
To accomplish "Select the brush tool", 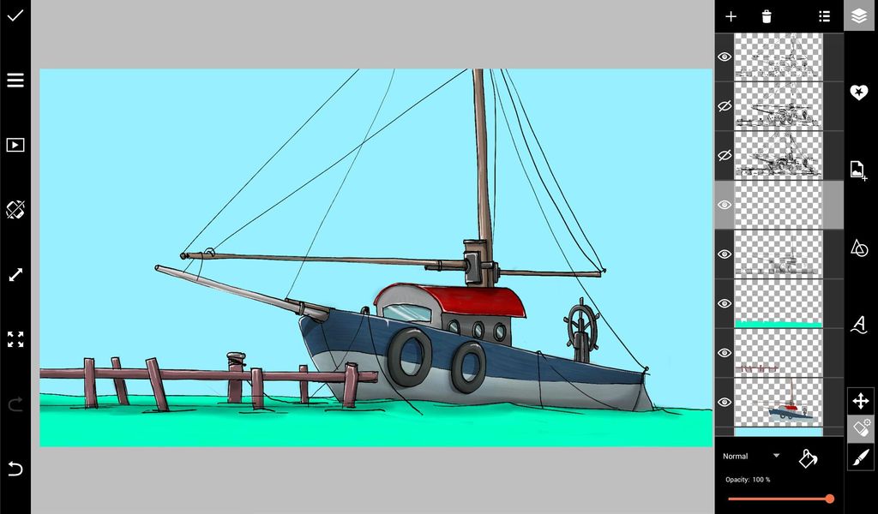I will 861,457.
